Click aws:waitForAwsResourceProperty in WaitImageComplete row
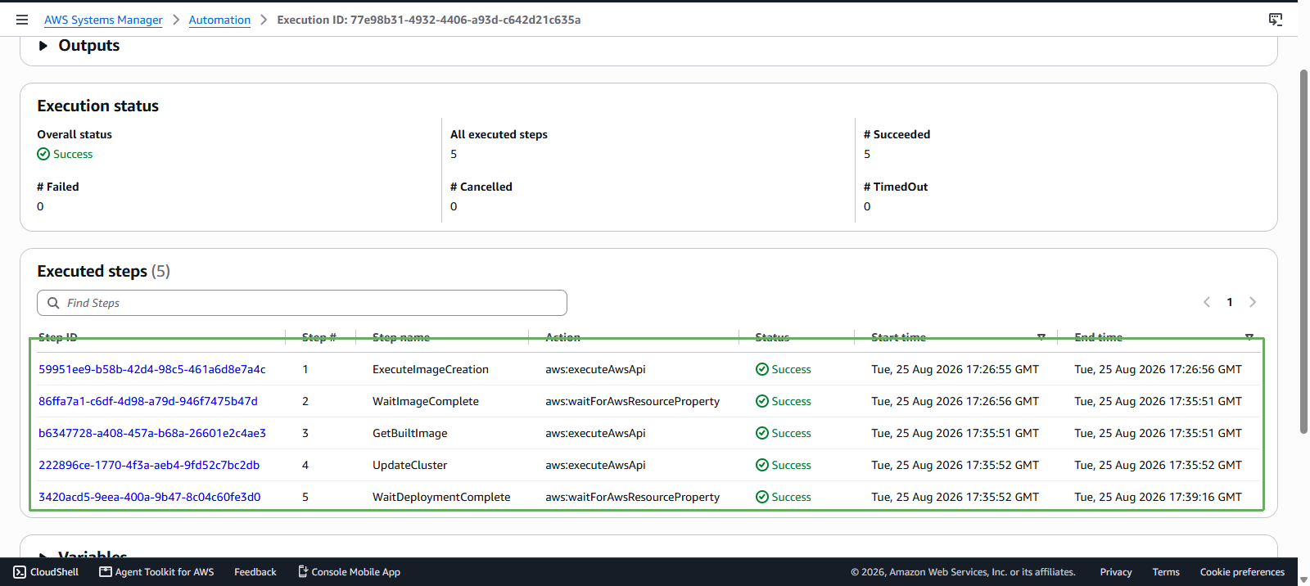The width and height of the screenshot is (1310, 586). tap(633, 401)
